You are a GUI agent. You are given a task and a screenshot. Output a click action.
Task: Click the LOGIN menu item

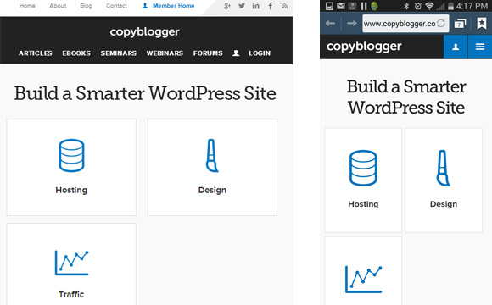click(x=260, y=53)
